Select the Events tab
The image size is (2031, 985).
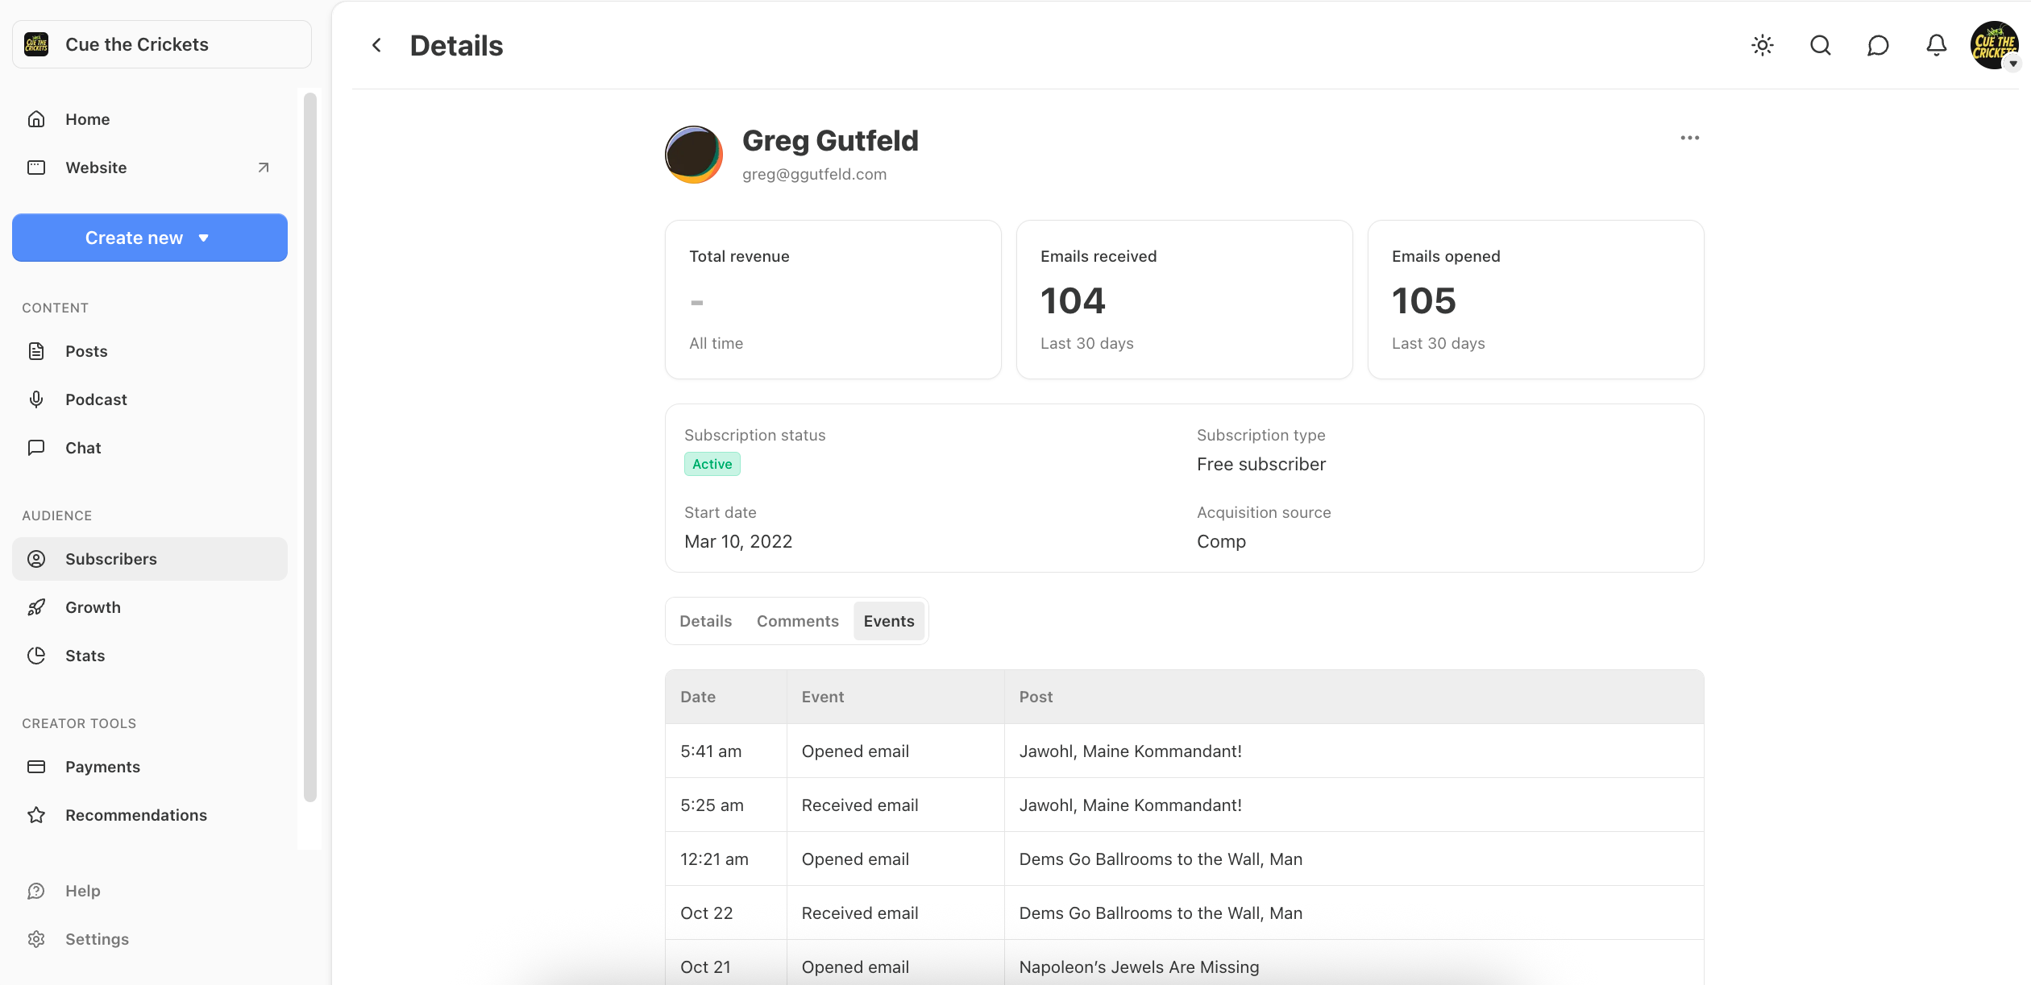888,621
